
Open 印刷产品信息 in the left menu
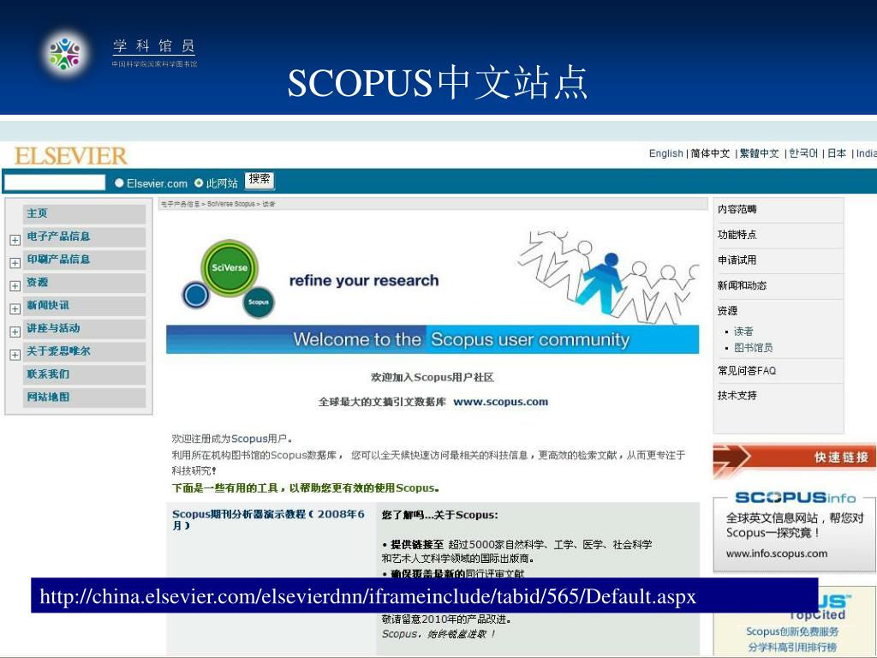tap(85, 260)
